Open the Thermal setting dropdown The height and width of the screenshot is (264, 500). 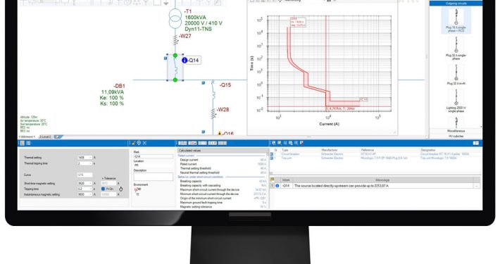[x=85, y=158]
